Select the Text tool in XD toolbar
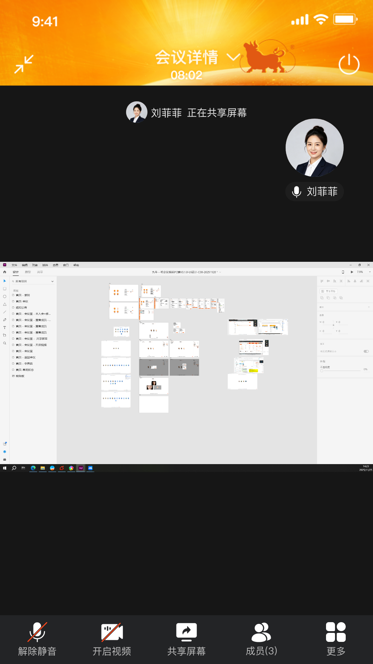Viewport: 373px width, 664px height. click(x=4, y=328)
